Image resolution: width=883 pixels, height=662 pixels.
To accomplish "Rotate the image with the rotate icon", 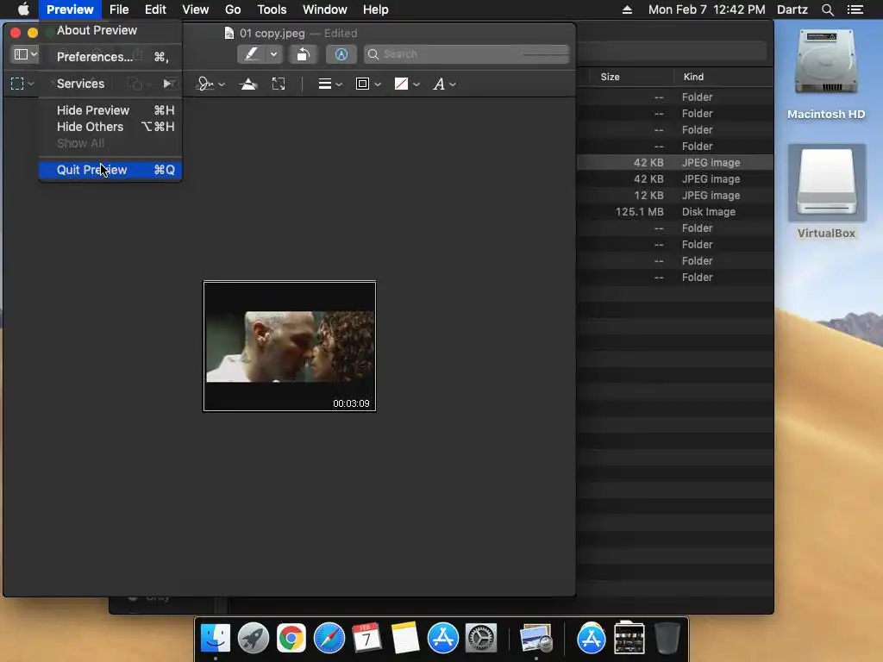I will click(304, 54).
